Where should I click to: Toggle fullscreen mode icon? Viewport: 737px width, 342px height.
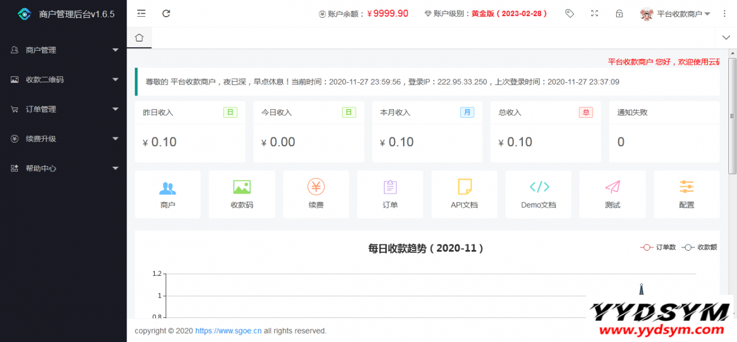click(x=595, y=13)
